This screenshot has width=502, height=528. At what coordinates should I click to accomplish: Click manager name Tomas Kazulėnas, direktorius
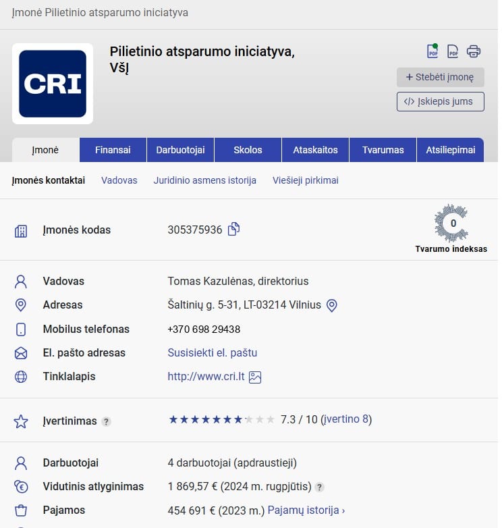coord(238,281)
